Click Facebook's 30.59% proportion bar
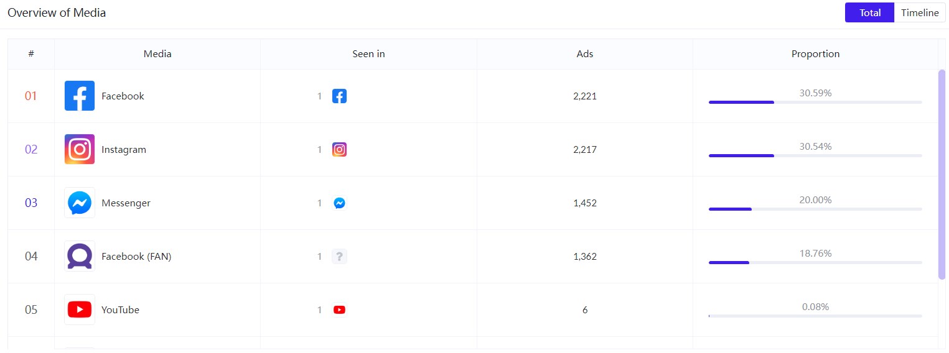The width and height of the screenshot is (949, 353). 815,102
